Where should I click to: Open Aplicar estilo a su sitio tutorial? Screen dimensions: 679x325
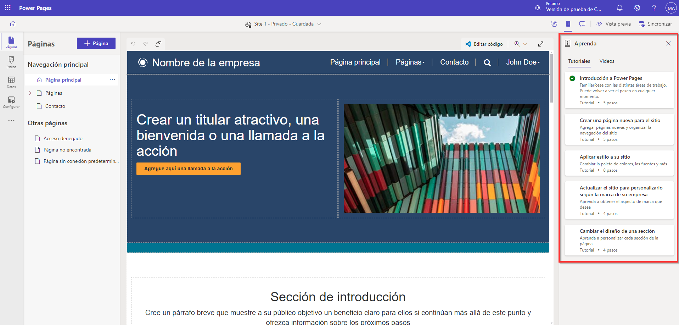click(619, 163)
